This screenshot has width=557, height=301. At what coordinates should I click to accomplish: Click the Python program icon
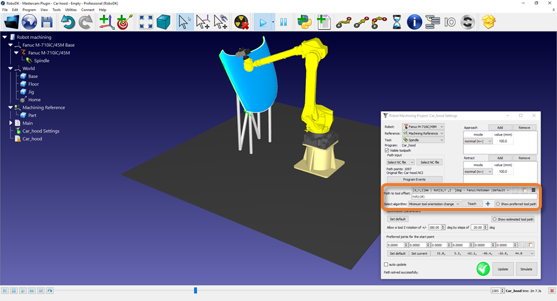coord(304,22)
